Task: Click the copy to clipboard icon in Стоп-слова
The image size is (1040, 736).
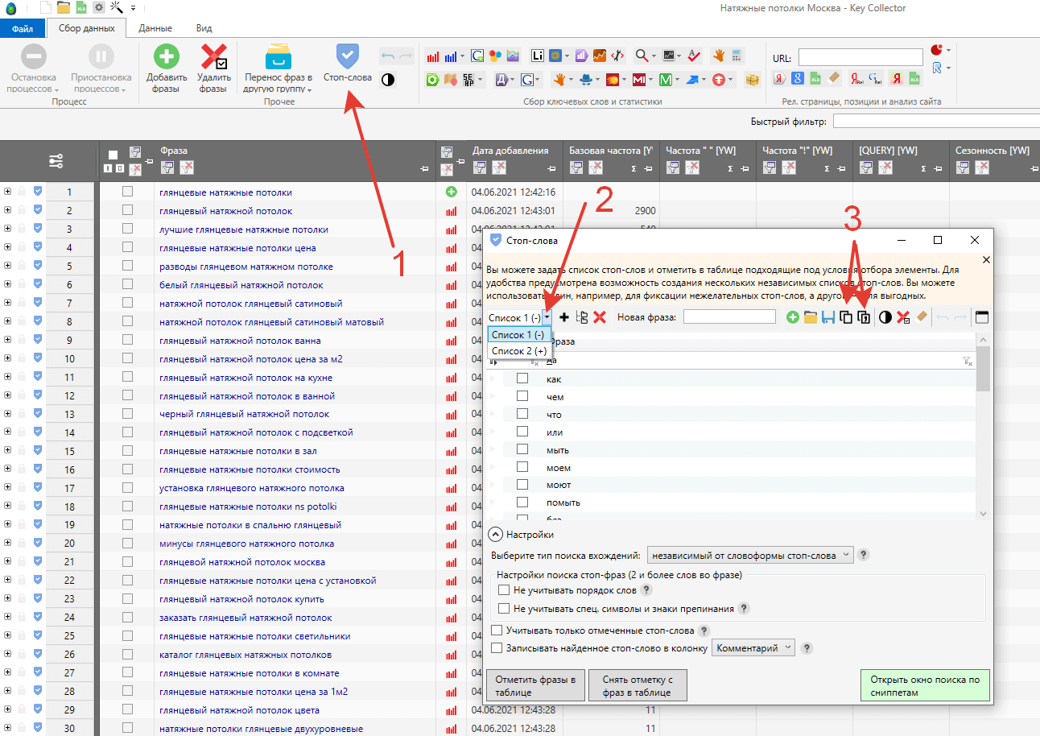Action: click(x=846, y=318)
